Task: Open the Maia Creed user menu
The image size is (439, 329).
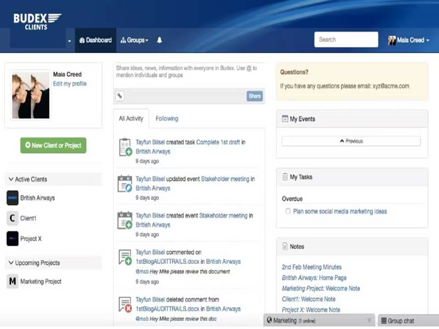Action: [408, 40]
